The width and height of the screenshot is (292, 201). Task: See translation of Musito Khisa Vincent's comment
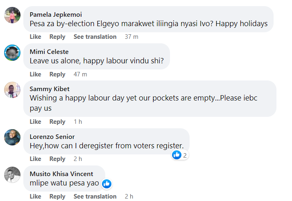tap(95, 197)
